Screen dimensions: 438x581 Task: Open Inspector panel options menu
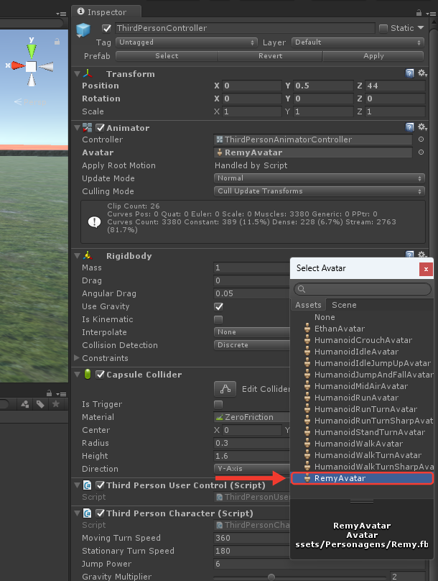(x=431, y=14)
